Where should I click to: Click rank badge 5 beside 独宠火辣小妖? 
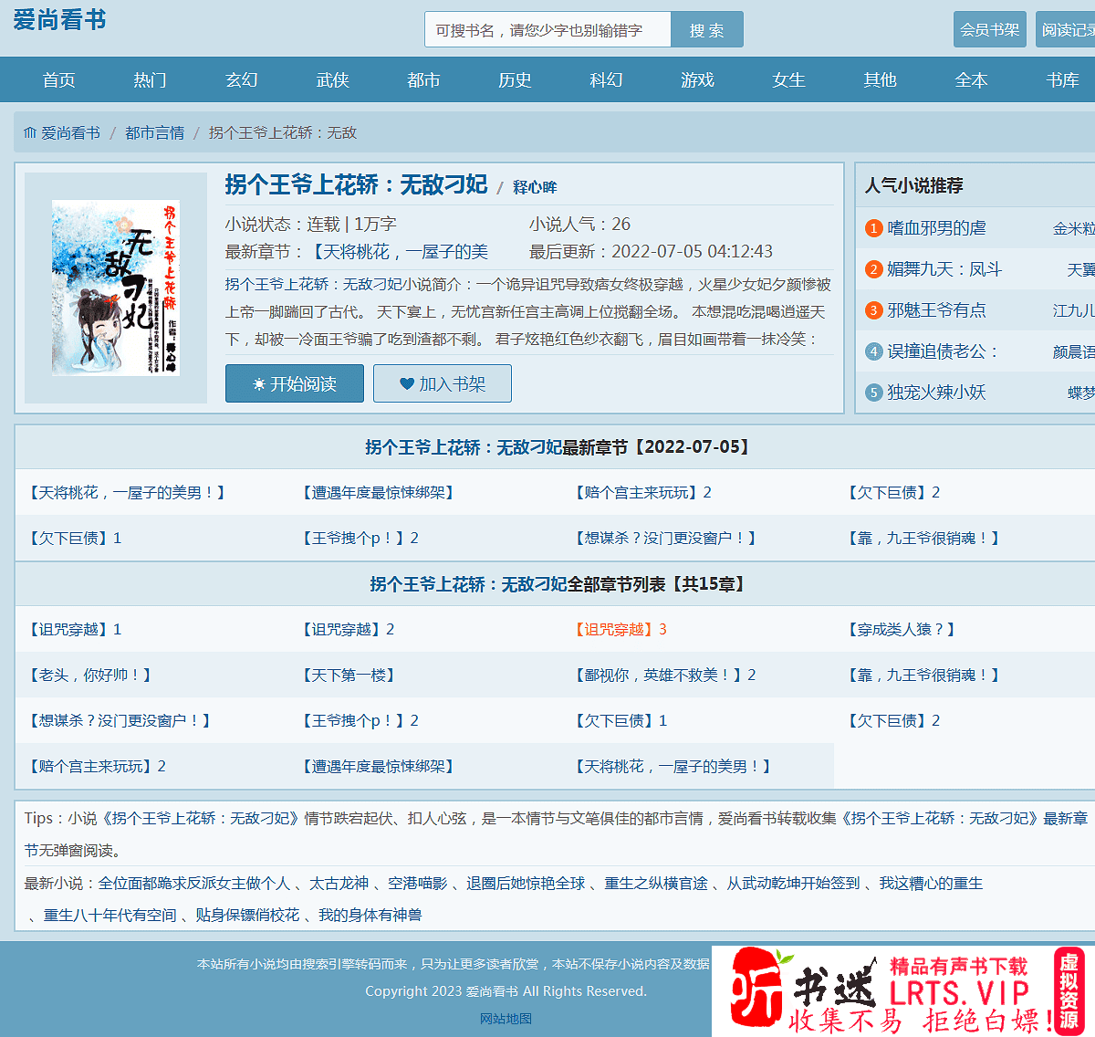coord(873,393)
